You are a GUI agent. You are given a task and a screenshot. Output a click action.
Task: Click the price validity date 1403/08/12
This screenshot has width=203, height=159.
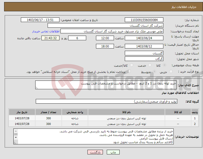144,46
